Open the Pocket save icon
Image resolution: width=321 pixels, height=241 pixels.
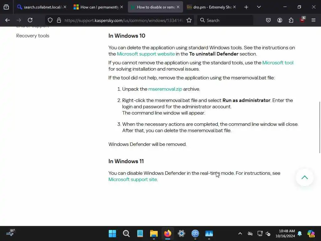[268, 20]
